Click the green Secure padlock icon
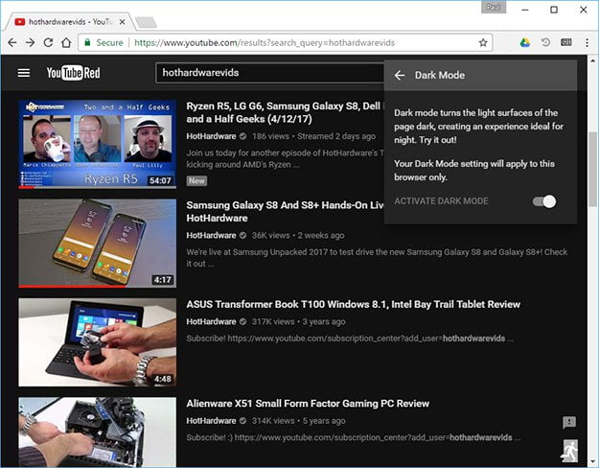Image resolution: width=599 pixels, height=468 pixels. 87,42
